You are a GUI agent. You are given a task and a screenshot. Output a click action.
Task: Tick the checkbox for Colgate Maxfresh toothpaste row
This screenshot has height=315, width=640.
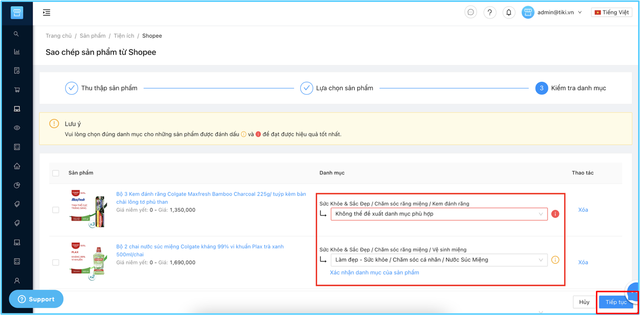(x=56, y=210)
